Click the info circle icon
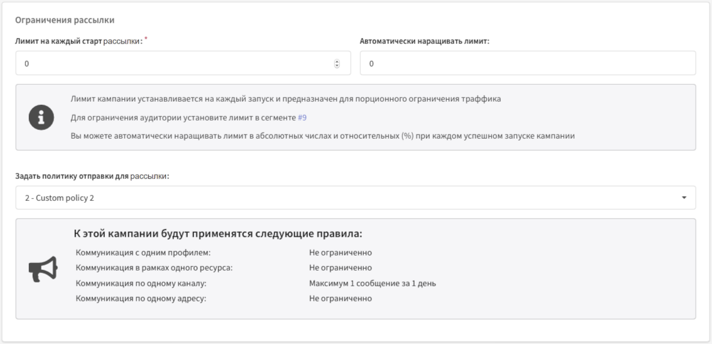Viewport: 712px width, 344px height. tap(42, 118)
